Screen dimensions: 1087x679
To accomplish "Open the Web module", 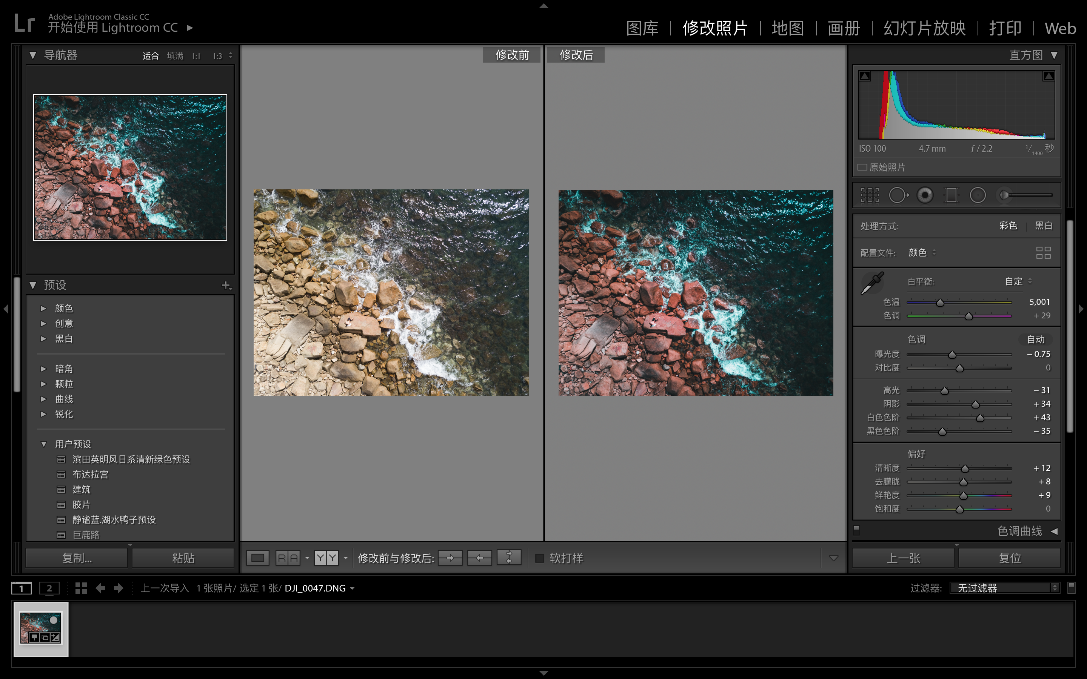I will 1060,28.
